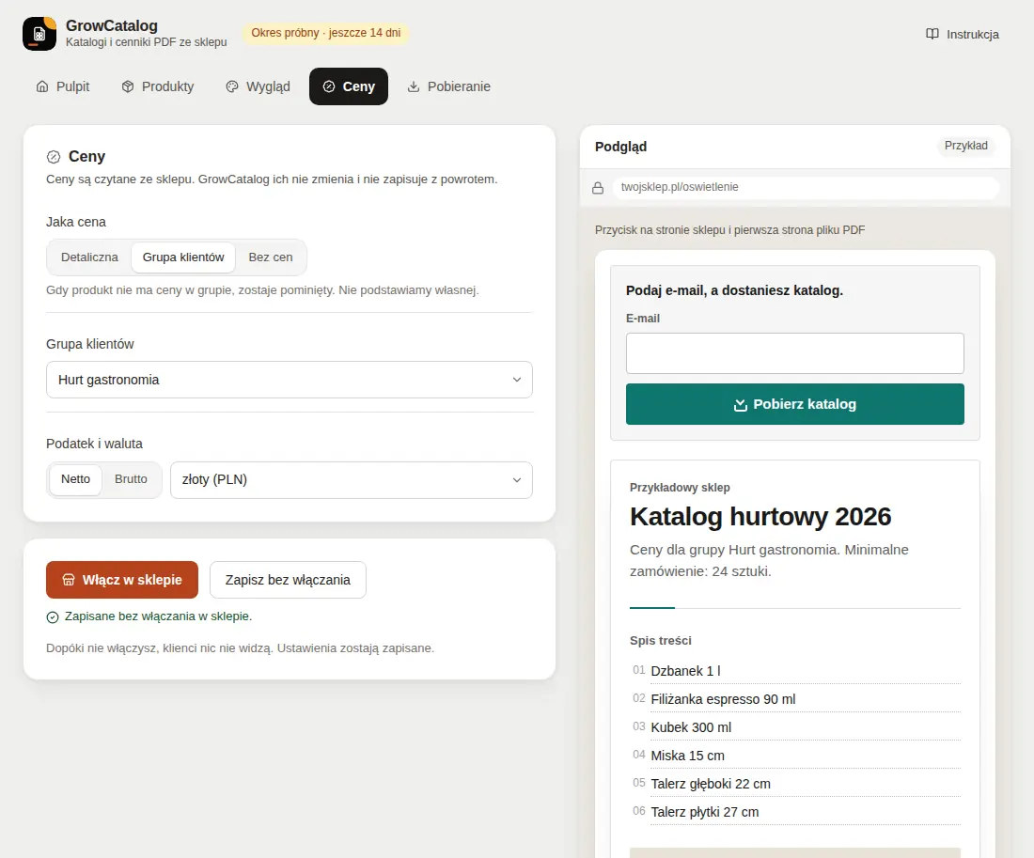Switch to the Wygląd tab
Image resolution: width=1034 pixels, height=858 pixels.
pyautogui.click(x=258, y=86)
